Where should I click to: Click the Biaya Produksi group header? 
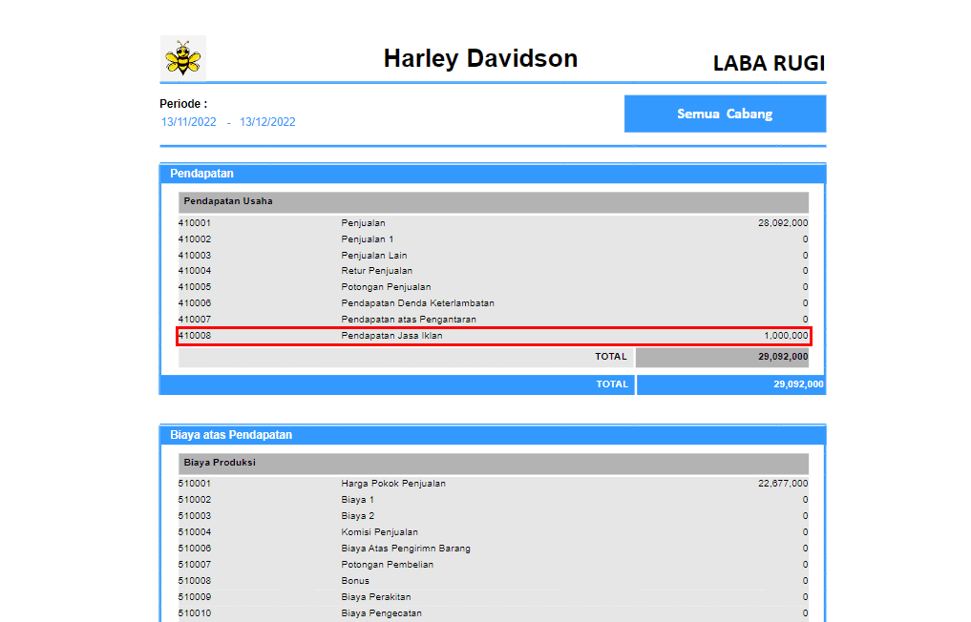(x=494, y=463)
